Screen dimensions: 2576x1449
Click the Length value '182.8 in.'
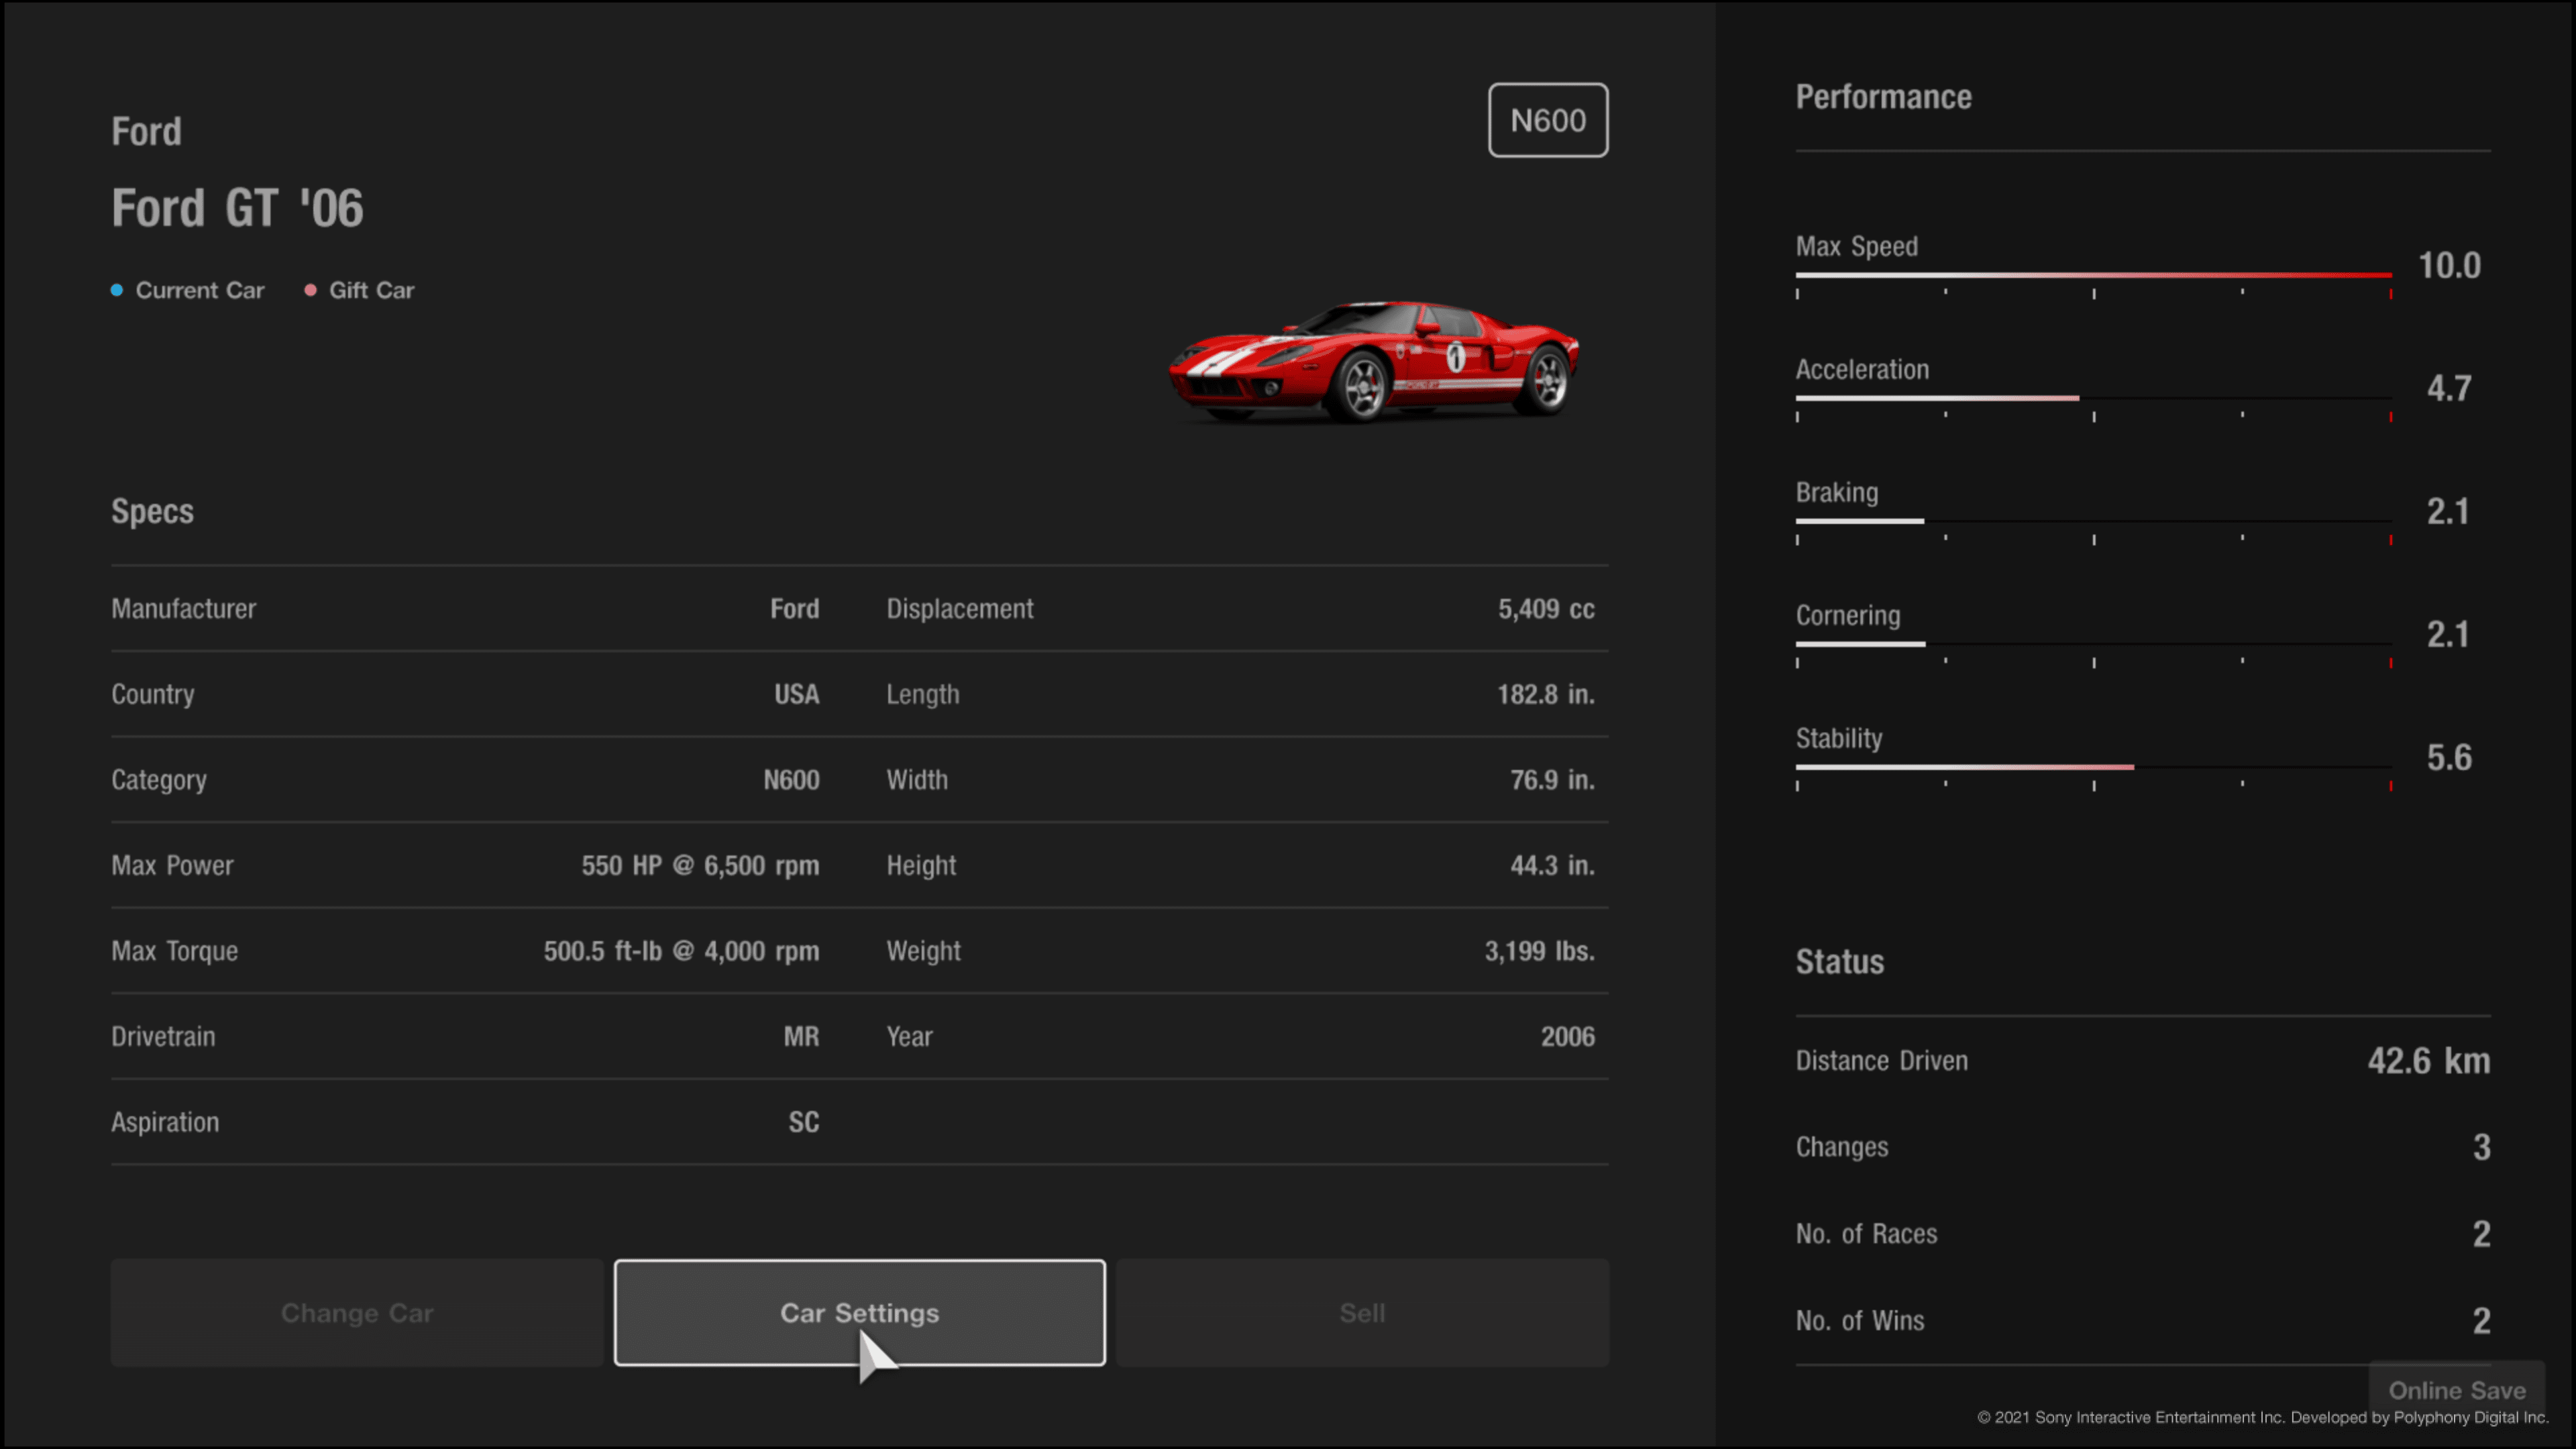point(1545,694)
